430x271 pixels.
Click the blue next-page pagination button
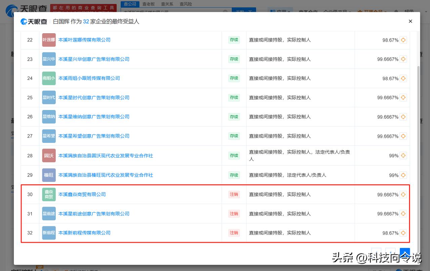click(x=405, y=252)
